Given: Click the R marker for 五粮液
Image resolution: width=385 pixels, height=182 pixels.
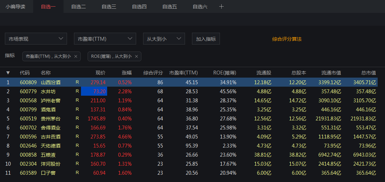Looking at the screenshot, I should (x=77, y=155).
